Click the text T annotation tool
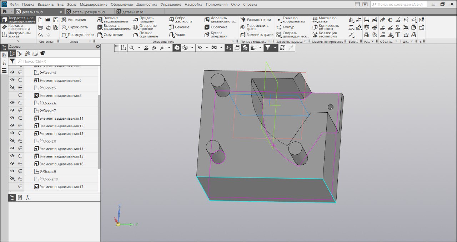The image size is (457, 242). (398, 35)
